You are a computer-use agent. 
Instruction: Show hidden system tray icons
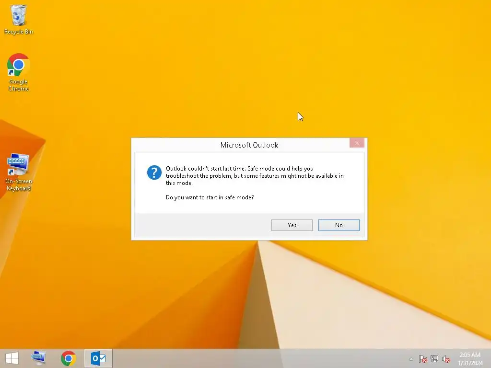[x=411, y=359]
